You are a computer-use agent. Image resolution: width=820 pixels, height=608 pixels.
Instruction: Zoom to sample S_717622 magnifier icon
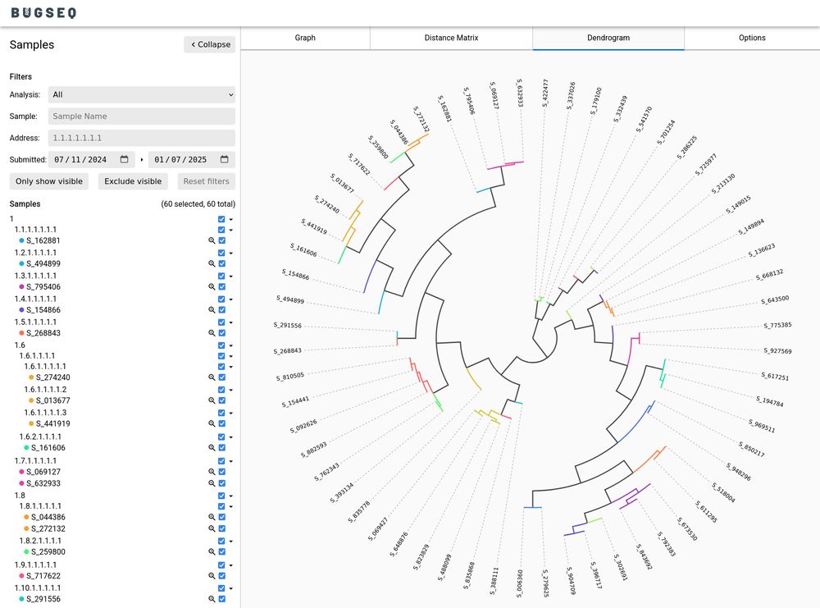pyautogui.click(x=212, y=575)
